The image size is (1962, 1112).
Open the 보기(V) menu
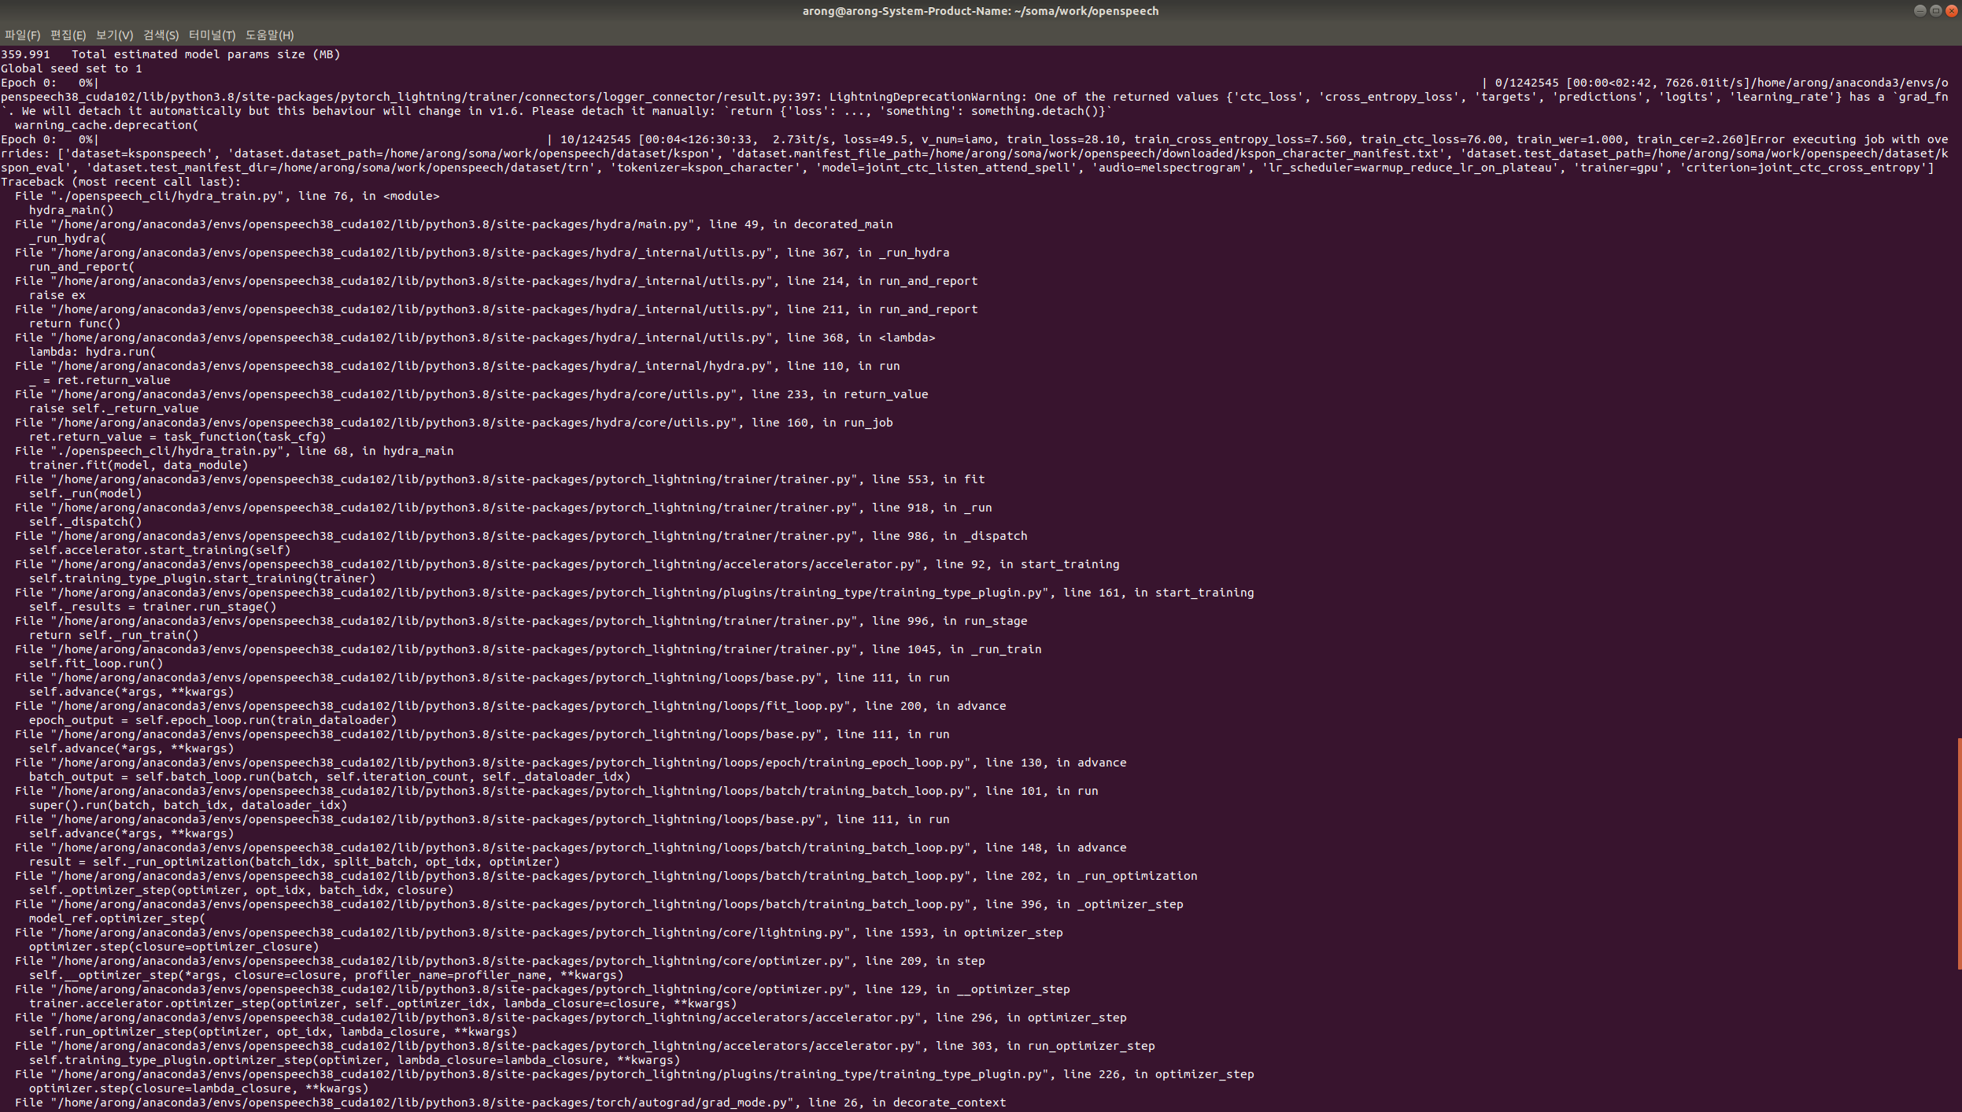(x=114, y=35)
